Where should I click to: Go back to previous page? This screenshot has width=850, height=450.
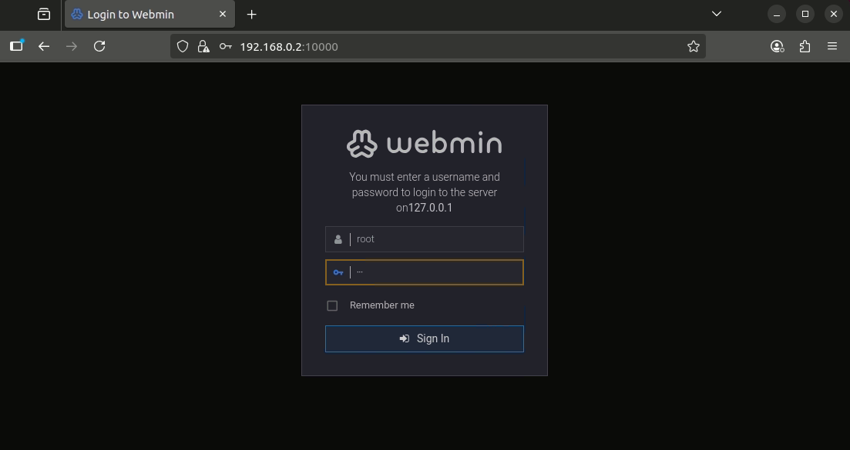click(x=44, y=46)
